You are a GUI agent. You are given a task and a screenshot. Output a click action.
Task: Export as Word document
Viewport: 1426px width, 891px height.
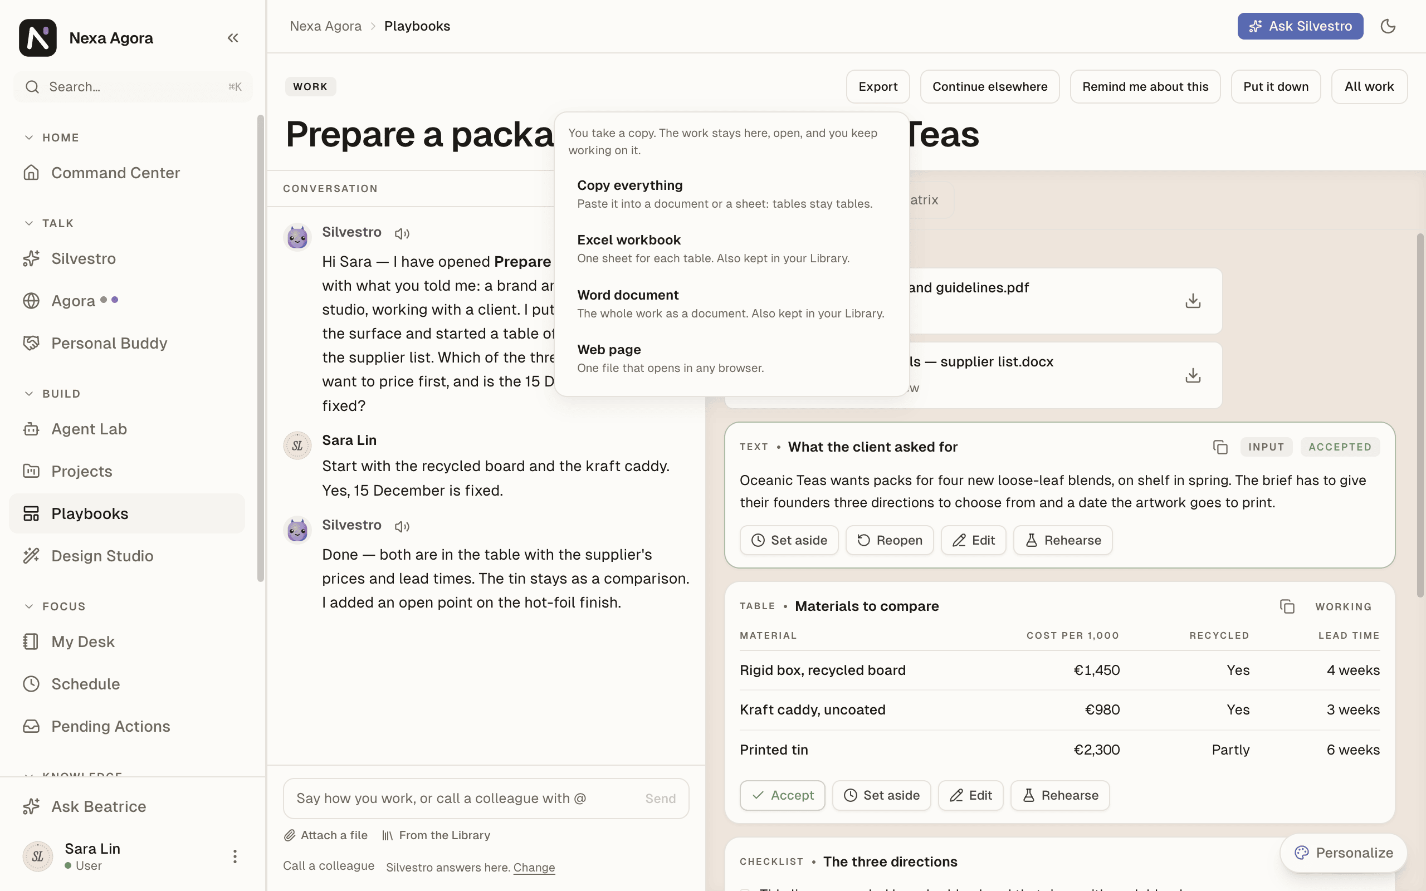point(731,303)
